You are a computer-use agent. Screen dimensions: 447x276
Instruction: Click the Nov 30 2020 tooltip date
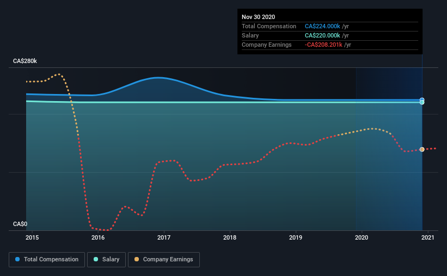pos(258,17)
